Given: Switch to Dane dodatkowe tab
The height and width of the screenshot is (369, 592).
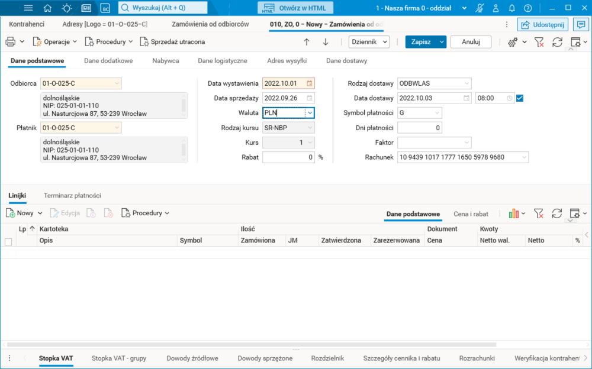Looking at the screenshot, I should [108, 61].
